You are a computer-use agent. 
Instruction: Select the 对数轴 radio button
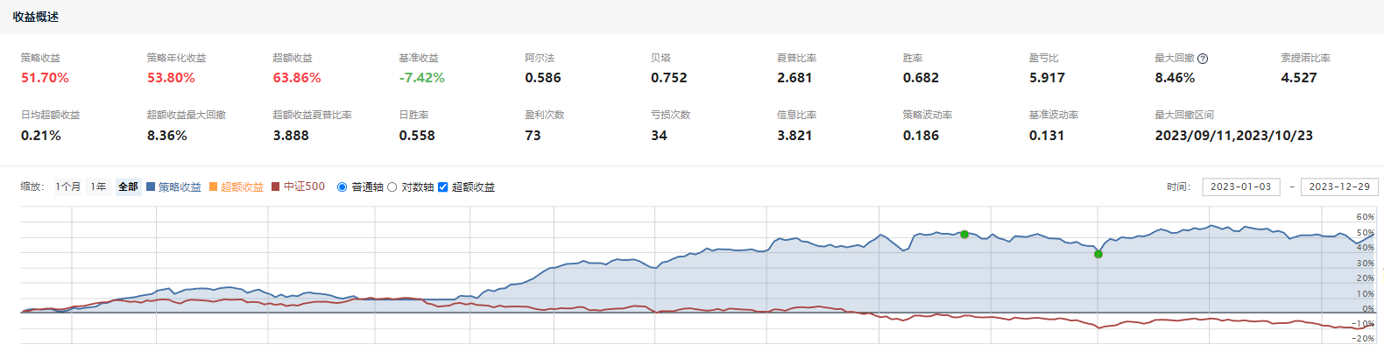[x=392, y=187]
